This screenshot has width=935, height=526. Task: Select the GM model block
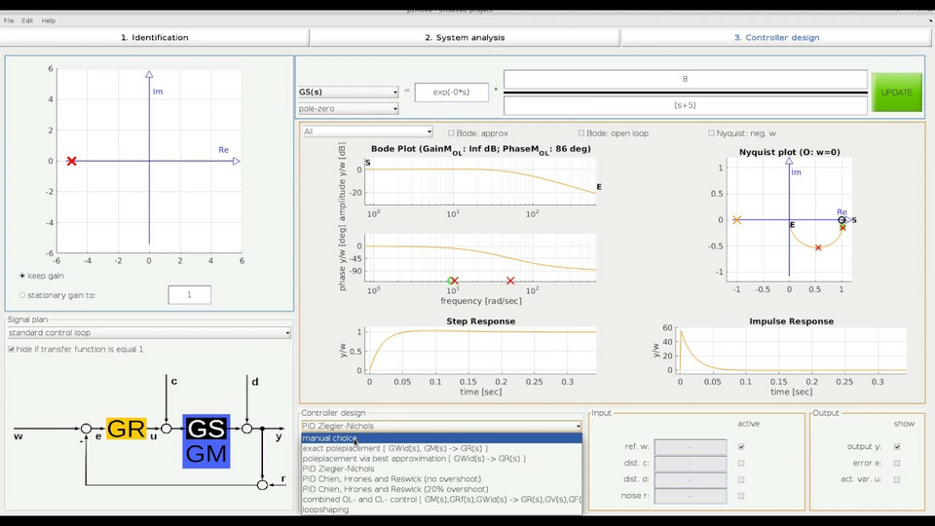[x=206, y=453]
